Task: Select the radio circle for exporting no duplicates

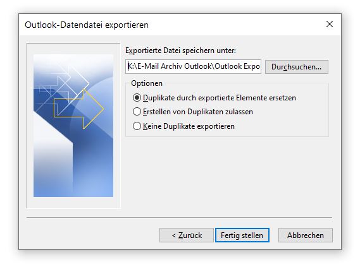Action: pos(137,126)
